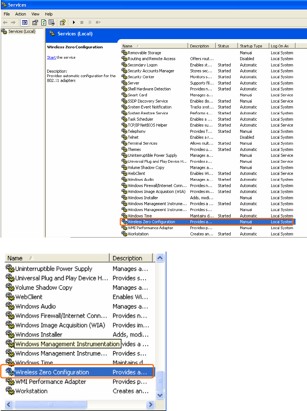The image size is (307, 411).
Task: Select the TCP/IP NetBIOS Helper service name
Action: tap(147, 125)
